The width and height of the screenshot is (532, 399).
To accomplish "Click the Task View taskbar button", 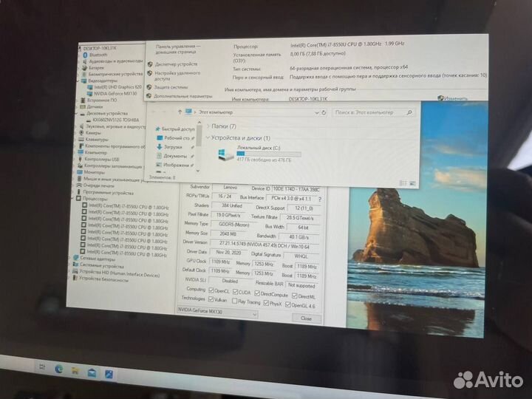I will (42, 366).
